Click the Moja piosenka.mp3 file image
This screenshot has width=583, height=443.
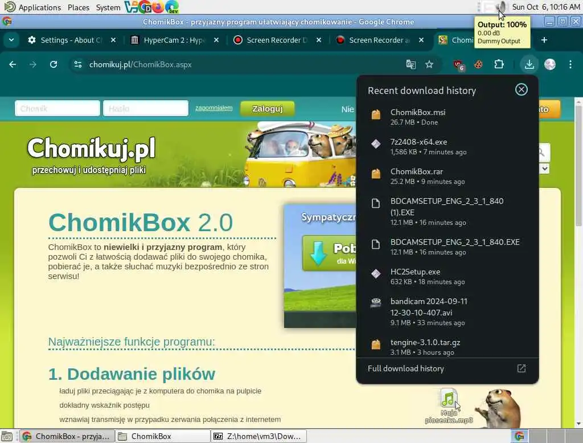pyautogui.click(x=449, y=399)
